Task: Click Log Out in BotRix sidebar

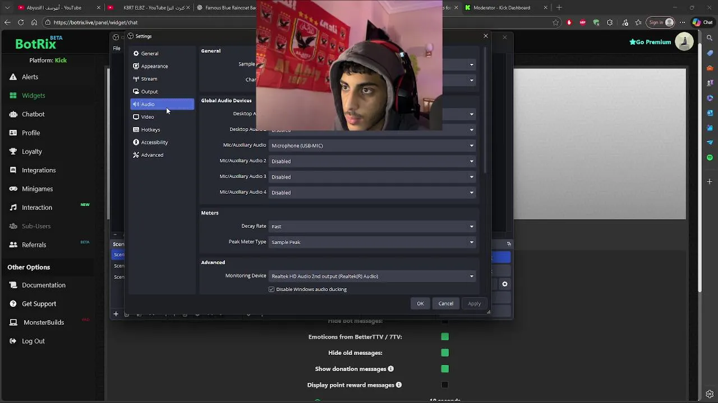Action: click(33, 341)
